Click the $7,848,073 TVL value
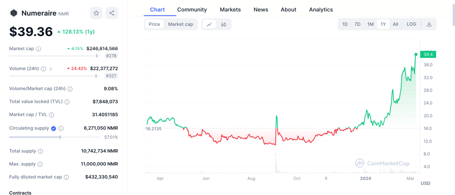The width and height of the screenshot is (455, 195). pos(105,102)
